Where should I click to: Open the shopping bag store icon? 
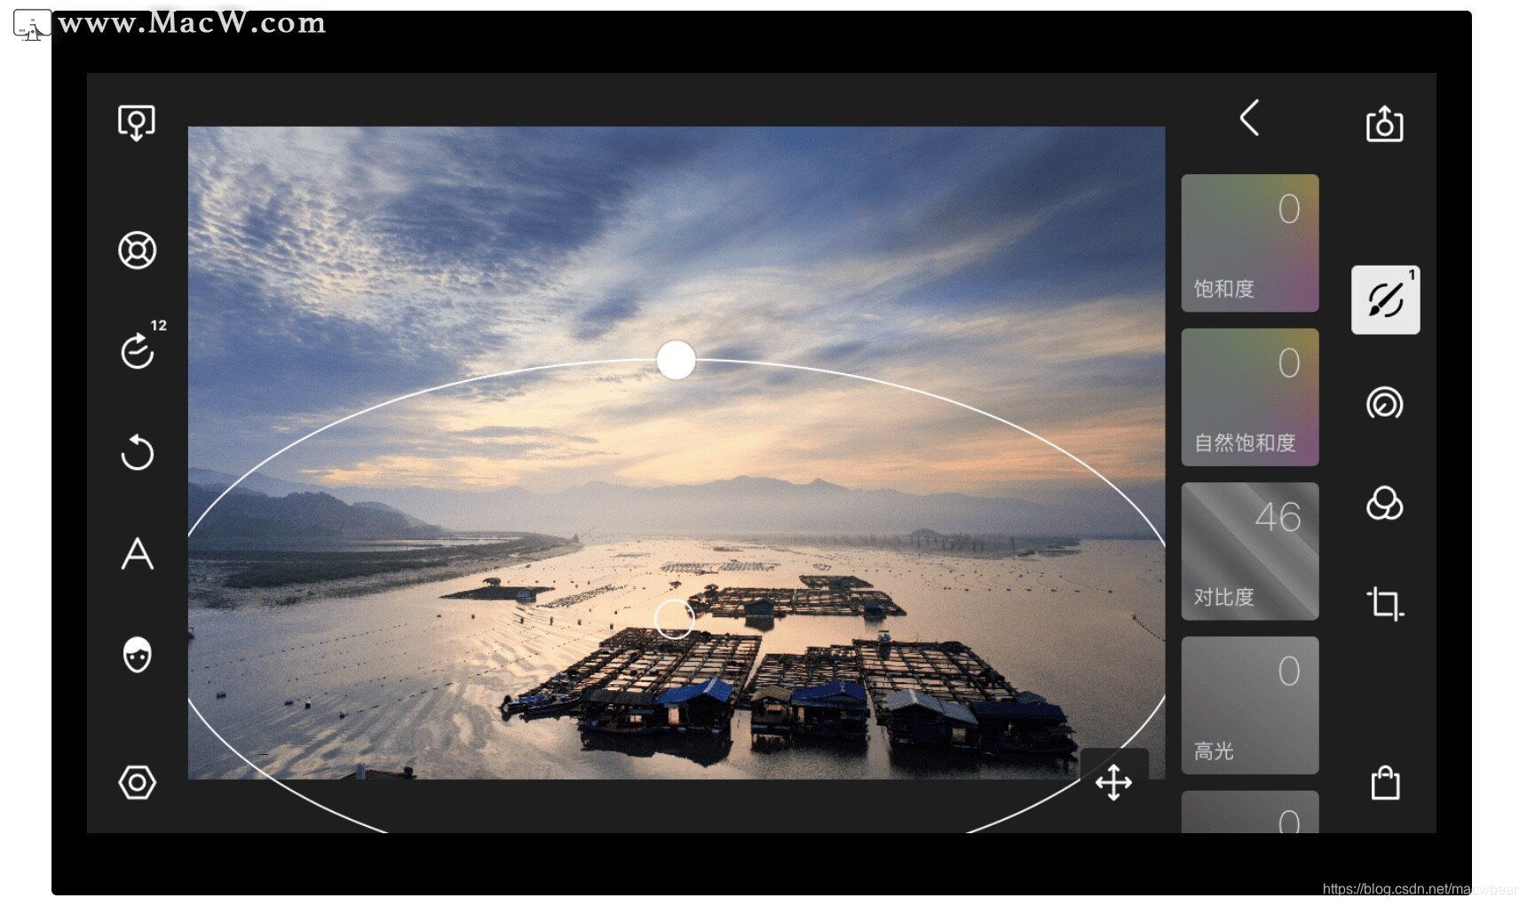coord(1385,783)
